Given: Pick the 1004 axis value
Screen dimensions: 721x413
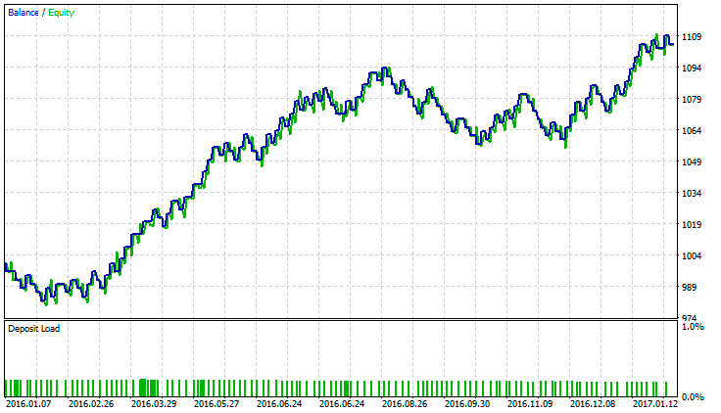Looking at the screenshot, I should (x=692, y=255).
